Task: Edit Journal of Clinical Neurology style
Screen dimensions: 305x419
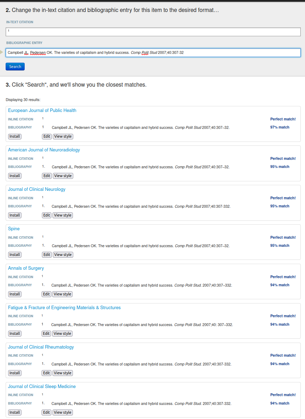Action: 46,215
